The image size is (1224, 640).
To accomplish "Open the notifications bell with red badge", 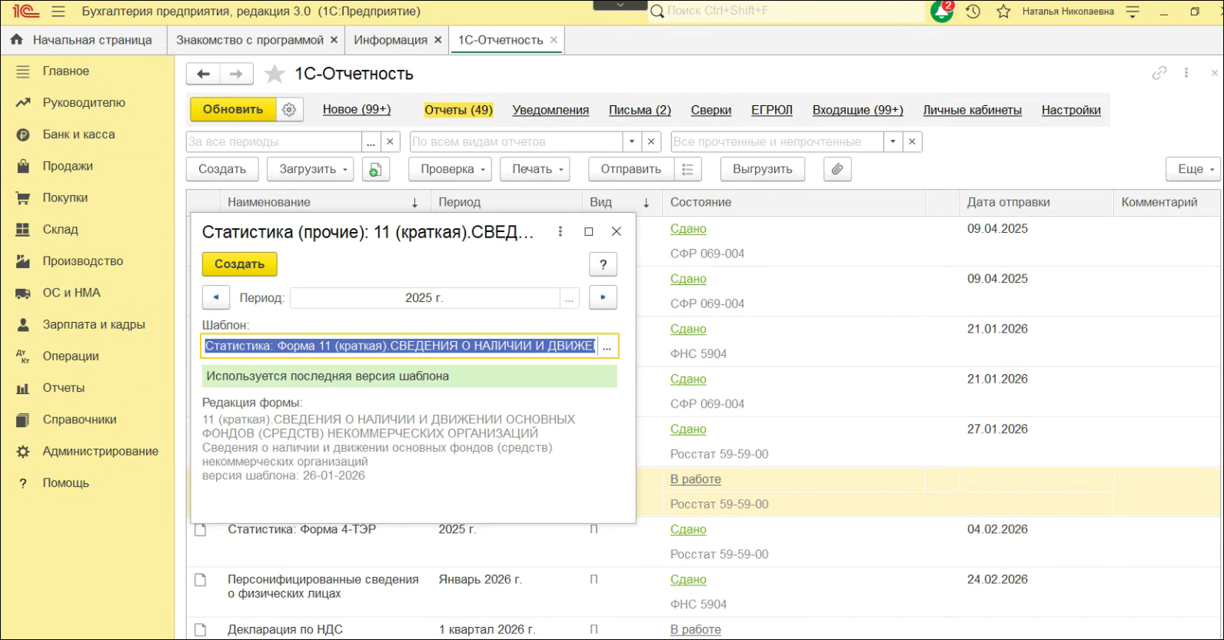I will tap(942, 12).
